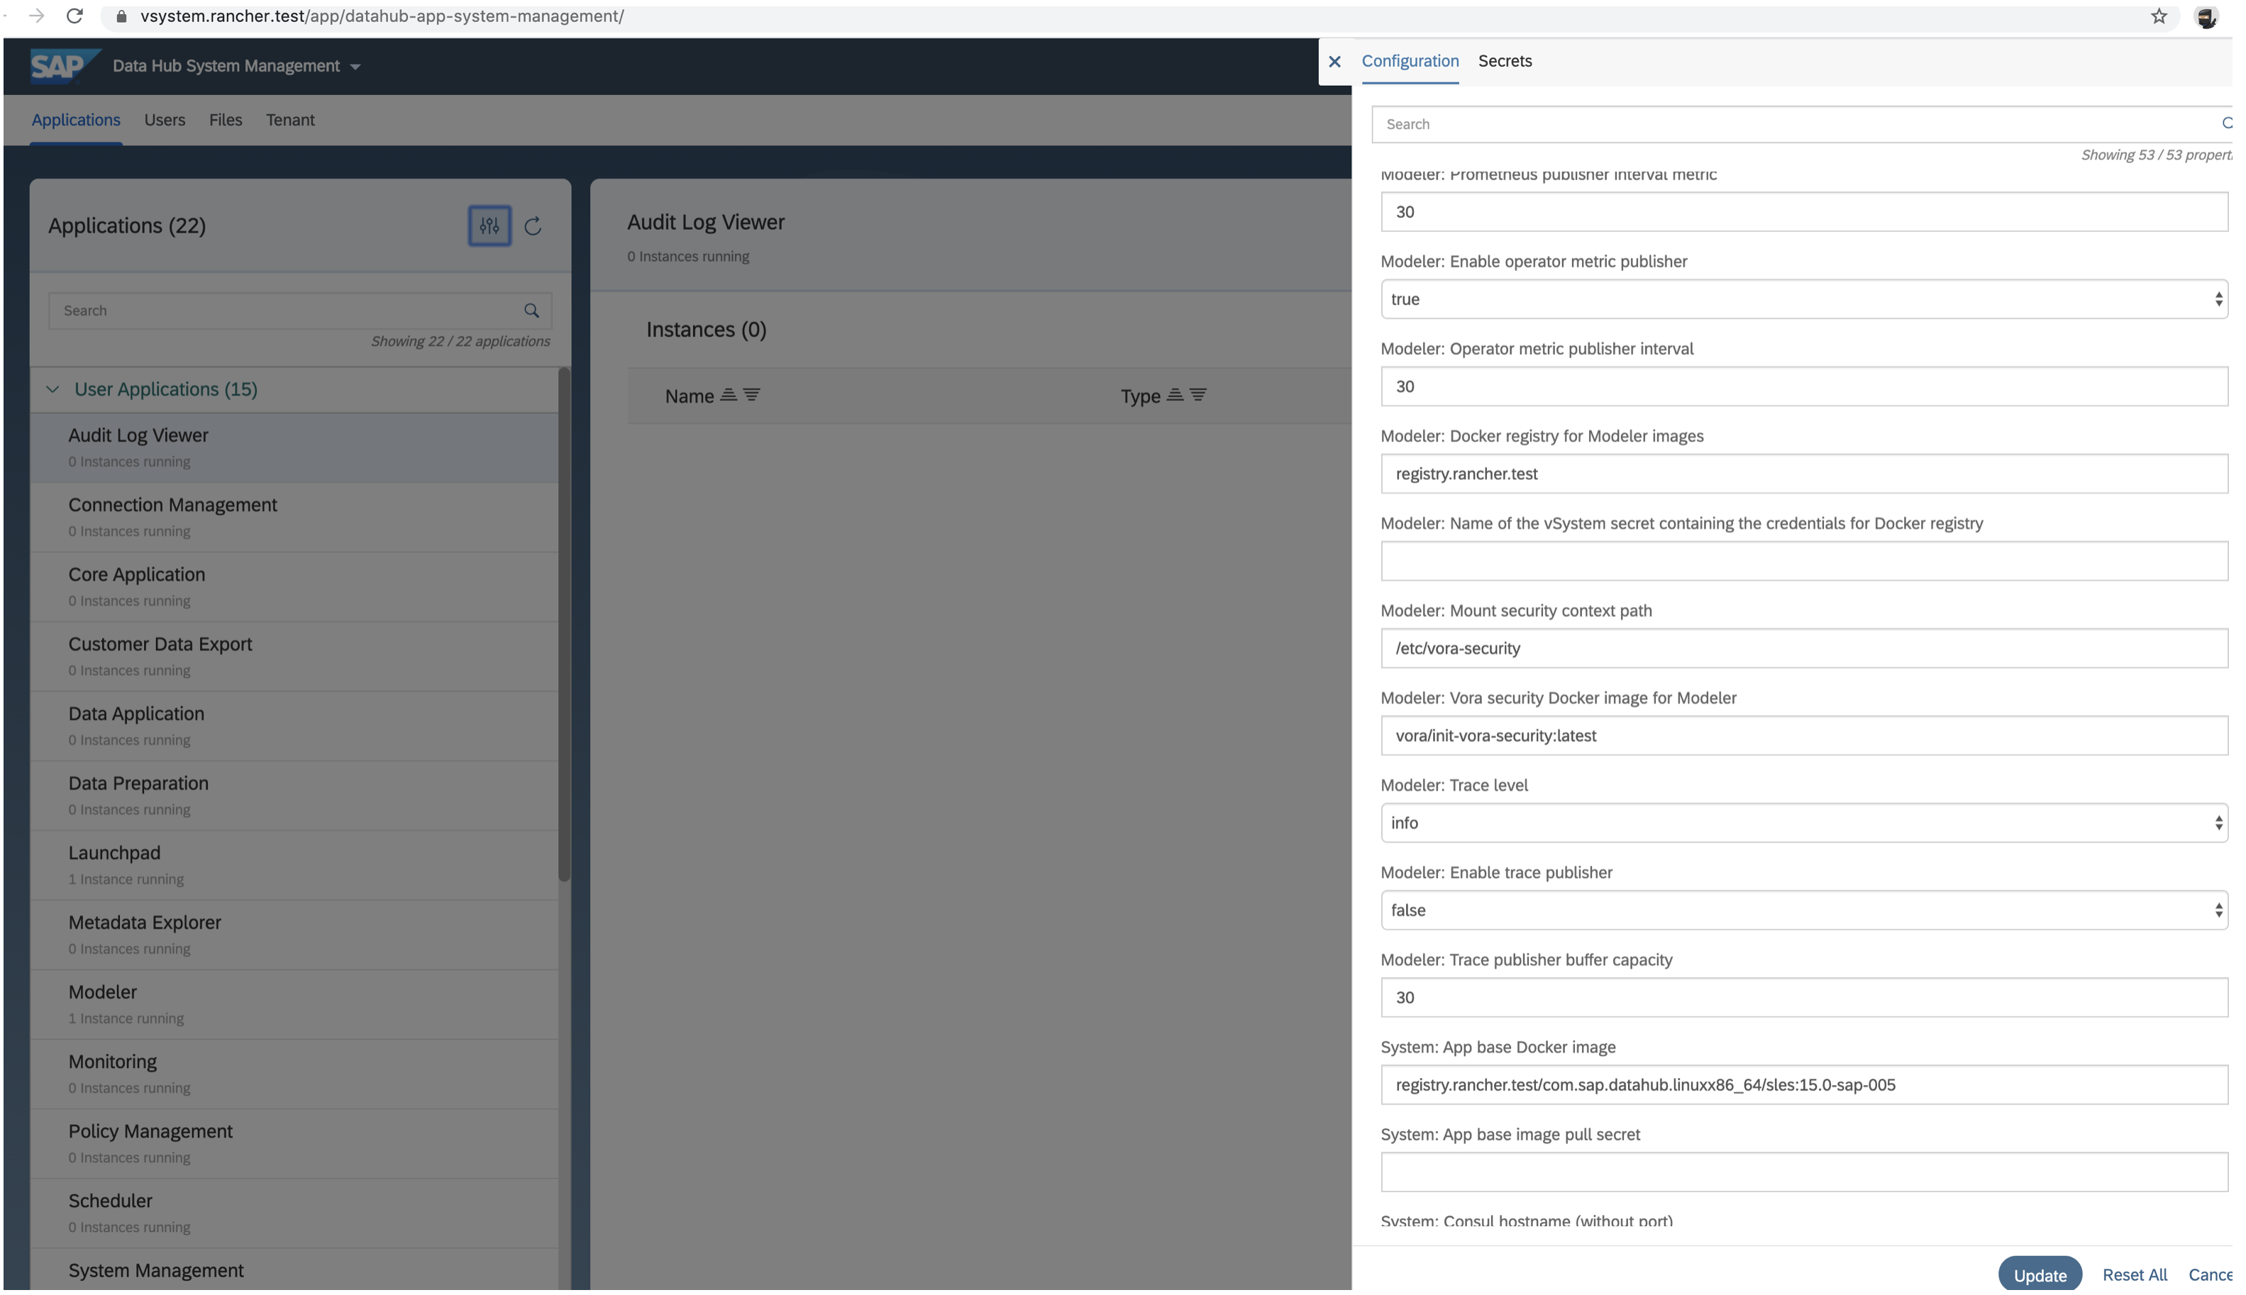Collapse the User Applications group
This screenshot has height=1295, width=2246.
(52, 389)
